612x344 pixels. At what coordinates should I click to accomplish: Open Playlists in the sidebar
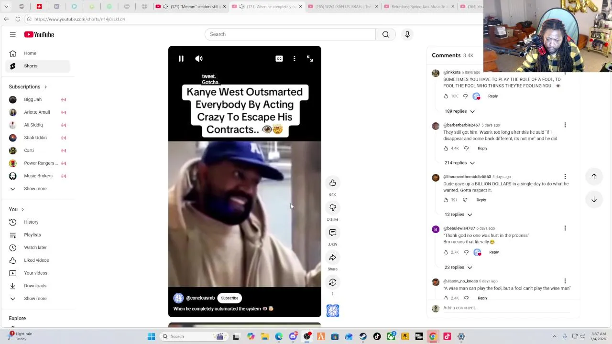(37, 235)
